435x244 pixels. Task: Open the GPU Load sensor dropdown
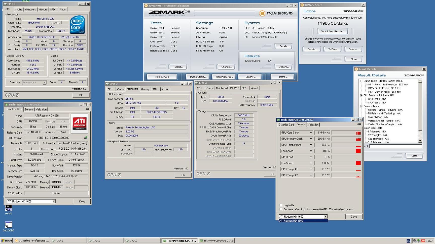[x=311, y=157]
